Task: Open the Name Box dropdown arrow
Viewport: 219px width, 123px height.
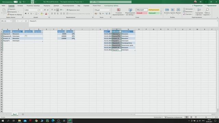Action: tap(11, 21)
